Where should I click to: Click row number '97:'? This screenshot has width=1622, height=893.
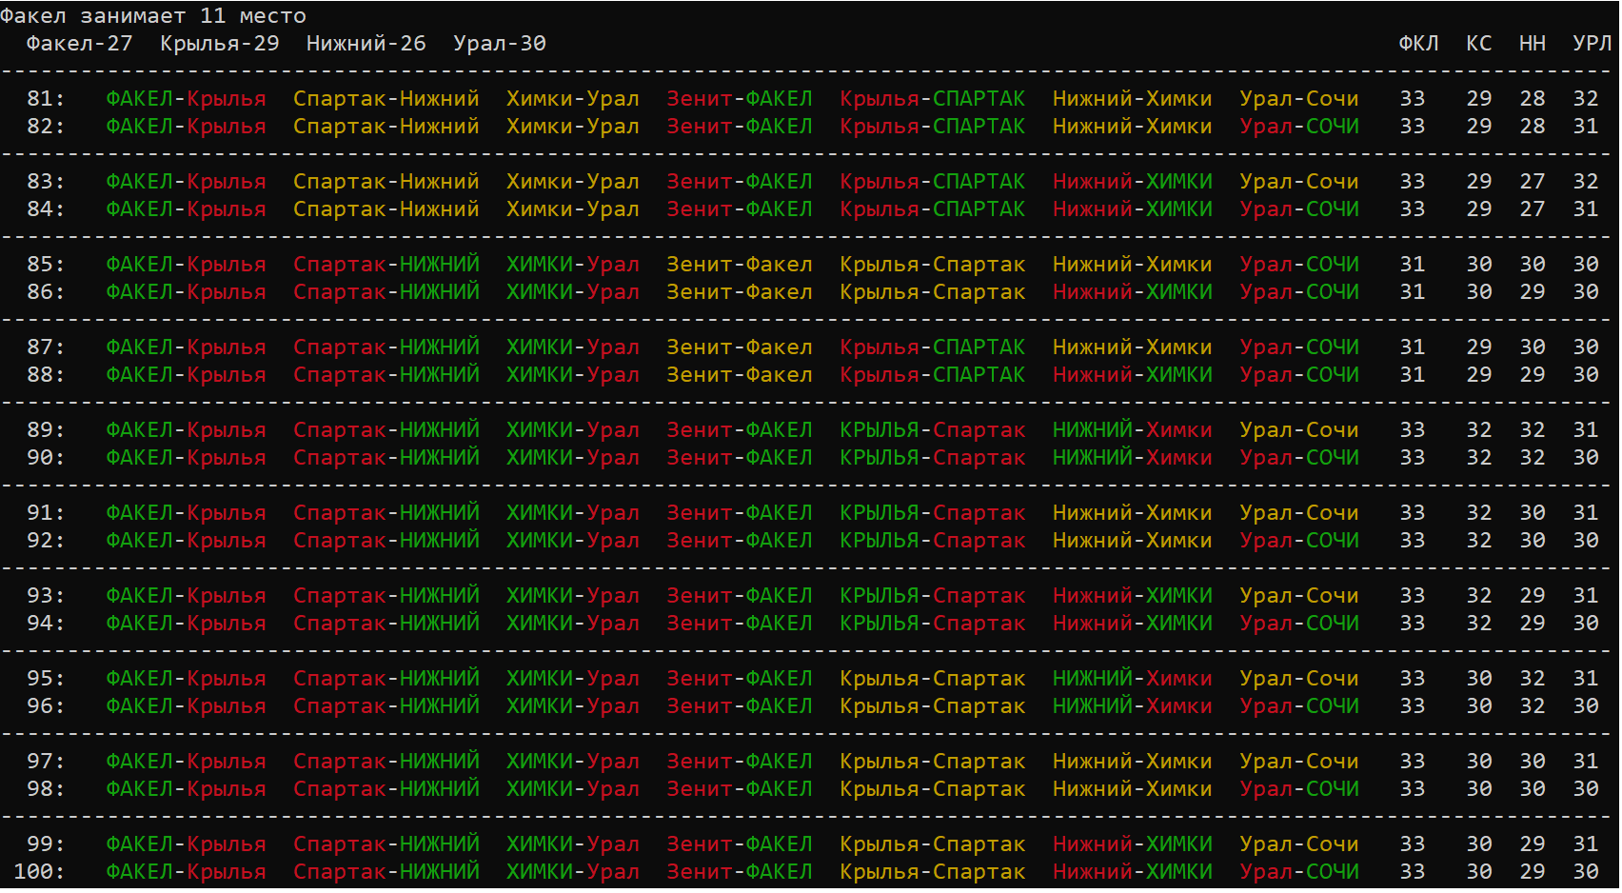click(46, 762)
